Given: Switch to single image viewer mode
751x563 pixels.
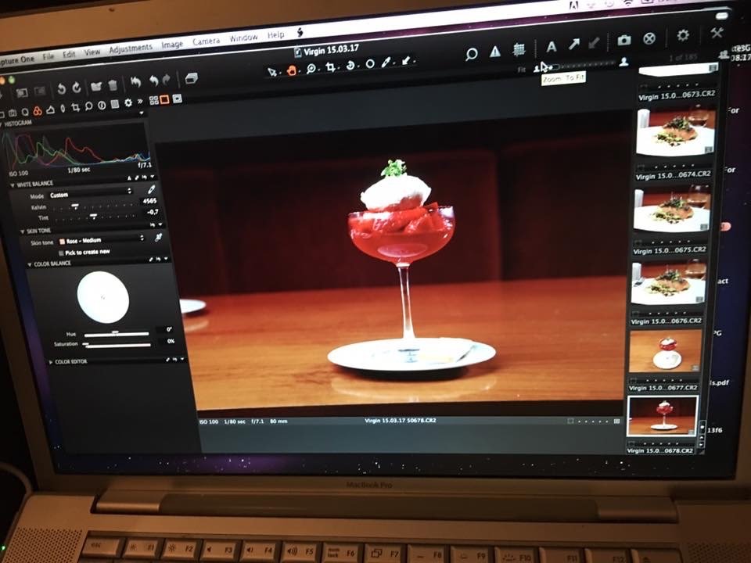Looking at the screenshot, I should click(x=165, y=99).
